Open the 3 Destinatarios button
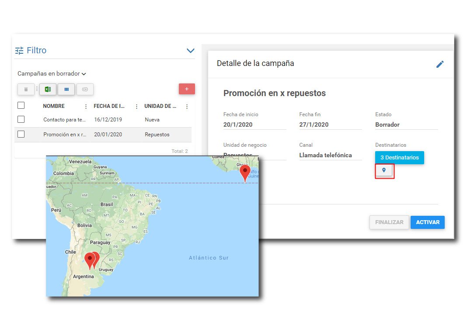Viewport: 467px width, 325px height. 399,158
